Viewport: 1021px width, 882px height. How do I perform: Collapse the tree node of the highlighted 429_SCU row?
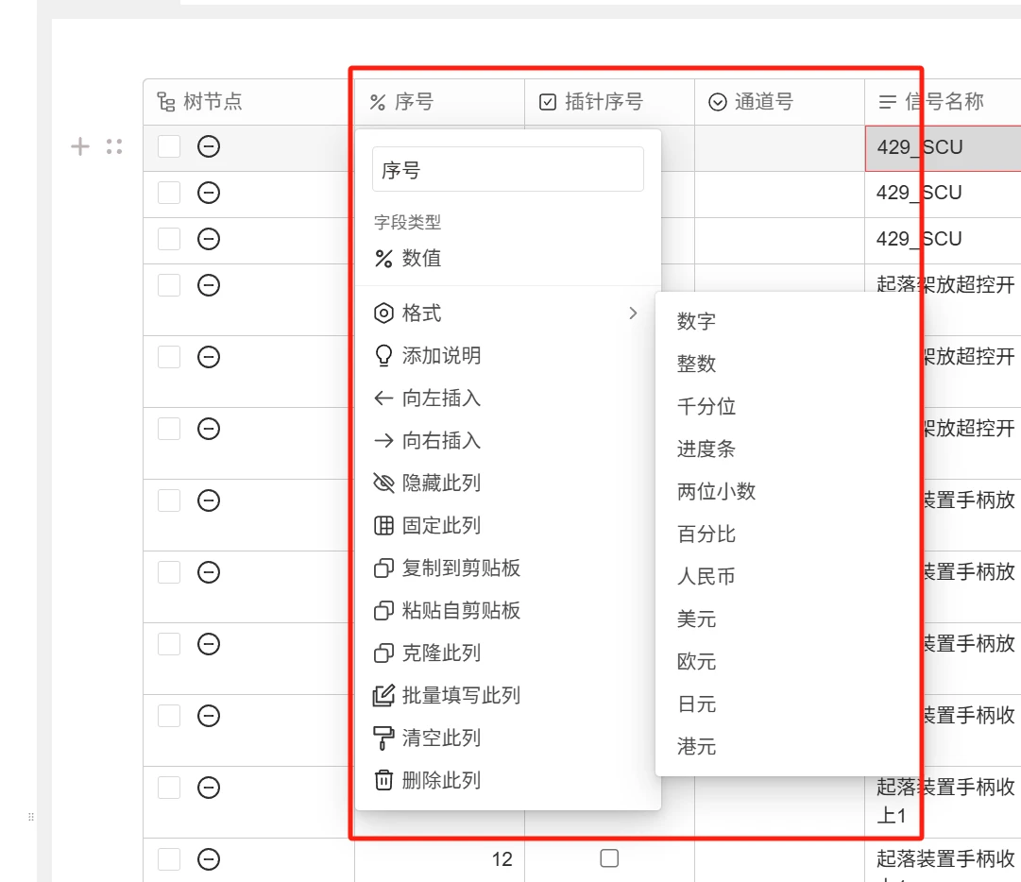[209, 146]
